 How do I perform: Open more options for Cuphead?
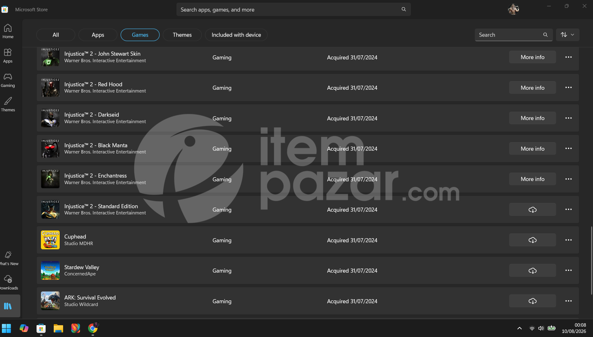pos(568,240)
